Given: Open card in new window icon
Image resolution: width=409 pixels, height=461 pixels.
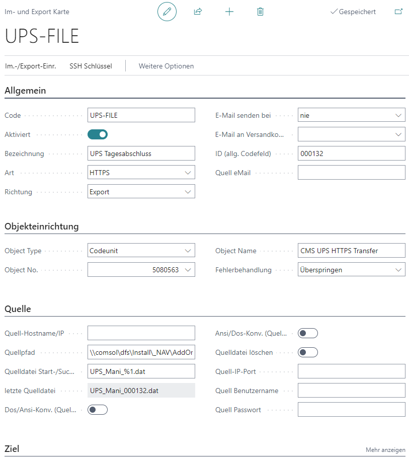Looking at the screenshot, I should 398,12.
